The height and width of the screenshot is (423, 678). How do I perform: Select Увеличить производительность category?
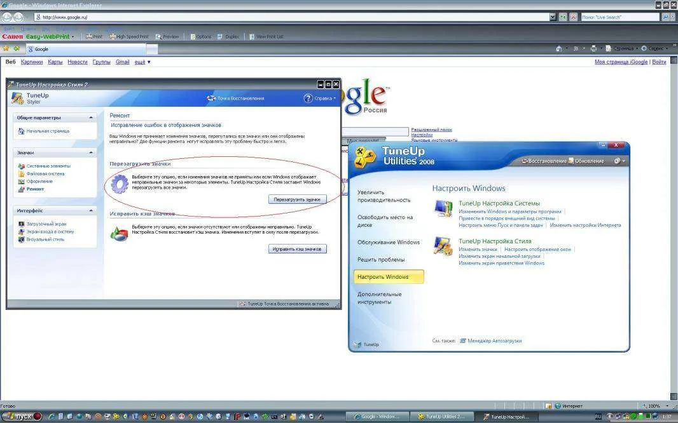tap(384, 196)
